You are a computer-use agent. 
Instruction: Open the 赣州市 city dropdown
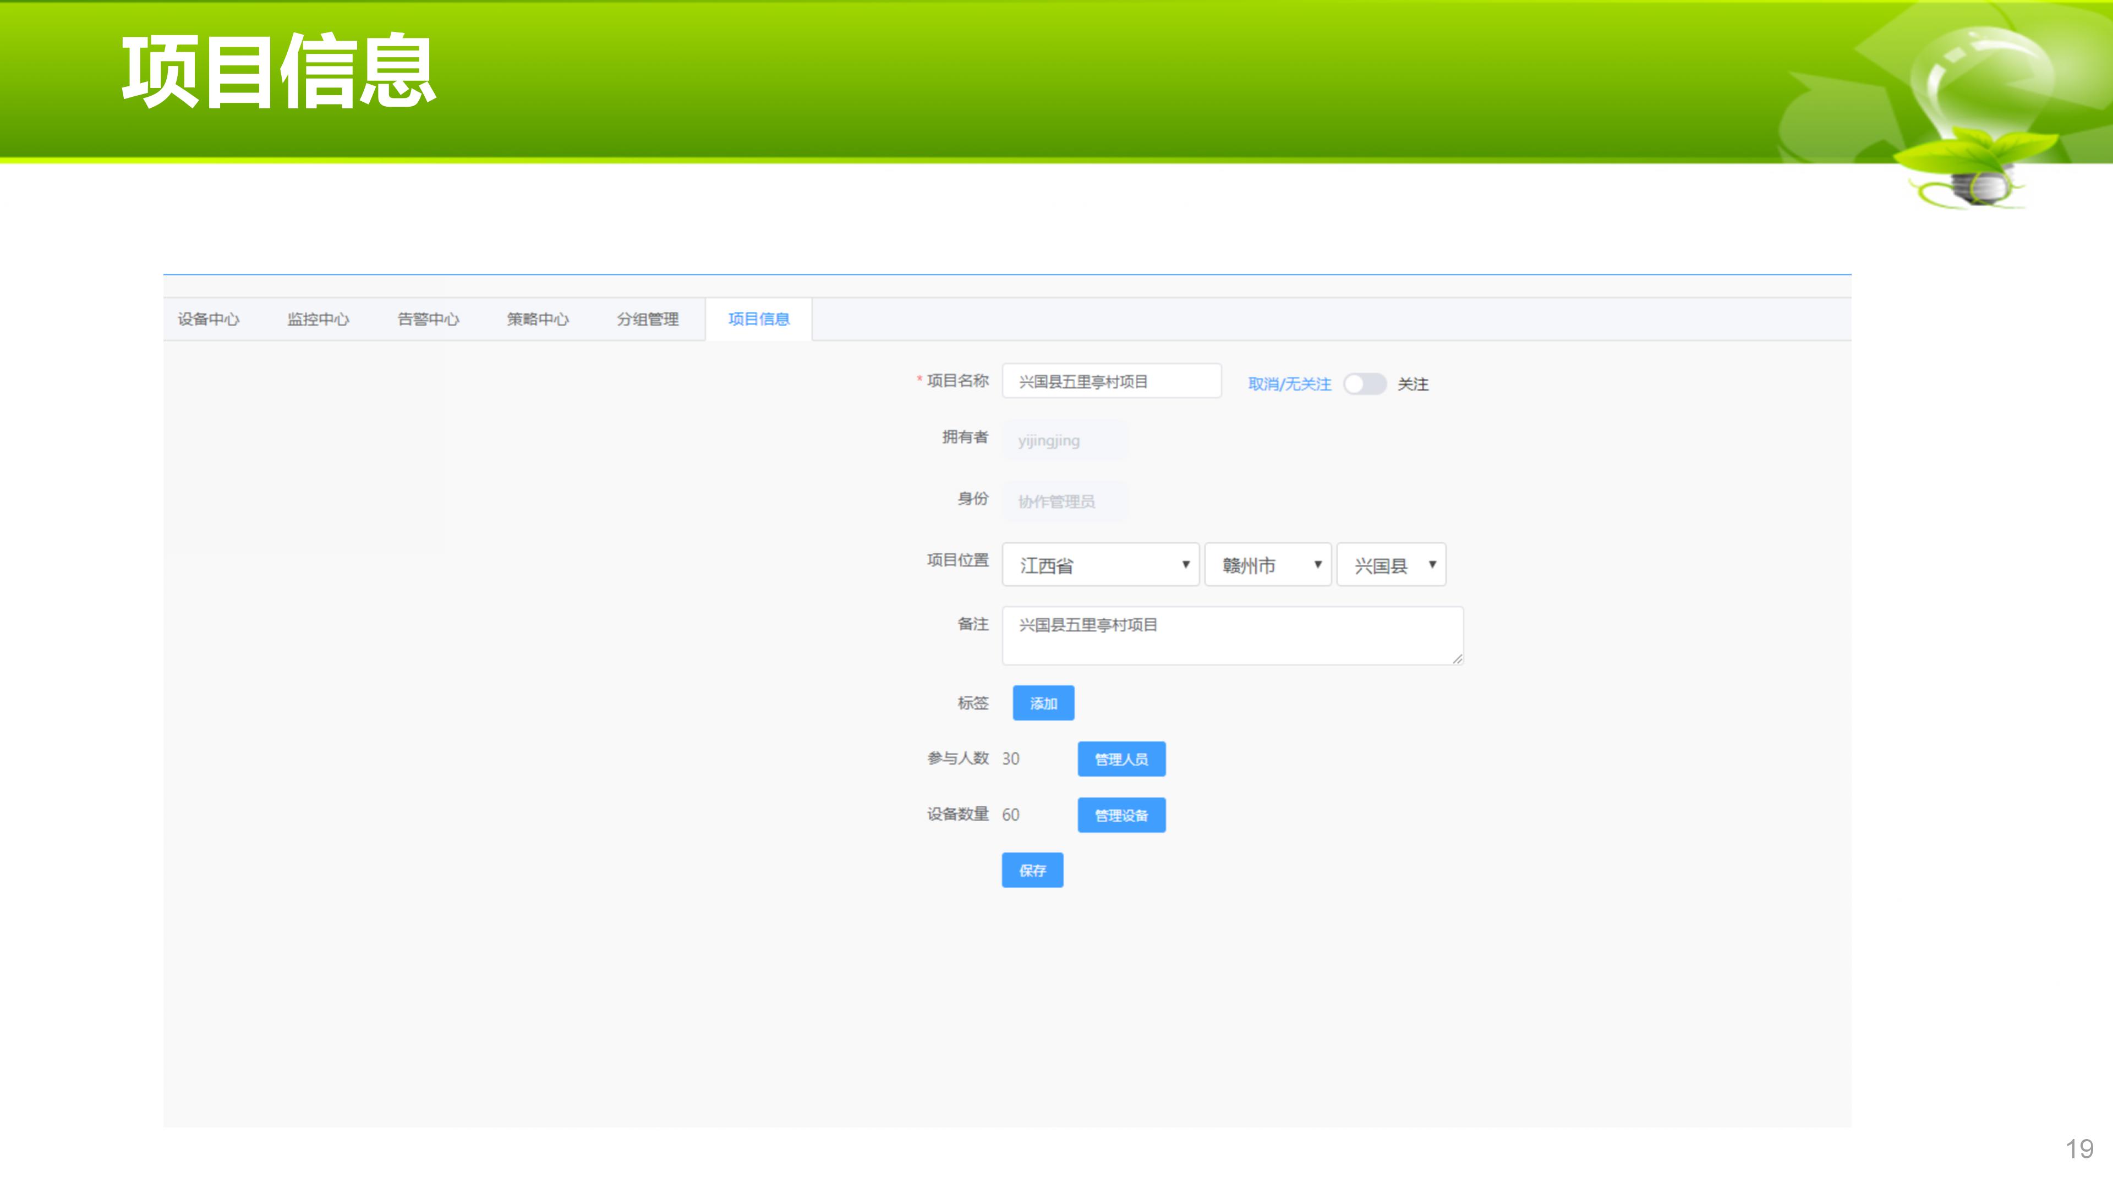point(1267,565)
